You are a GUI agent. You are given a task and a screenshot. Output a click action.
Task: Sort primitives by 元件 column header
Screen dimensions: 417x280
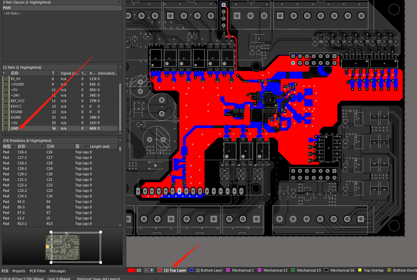click(x=60, y=146)
